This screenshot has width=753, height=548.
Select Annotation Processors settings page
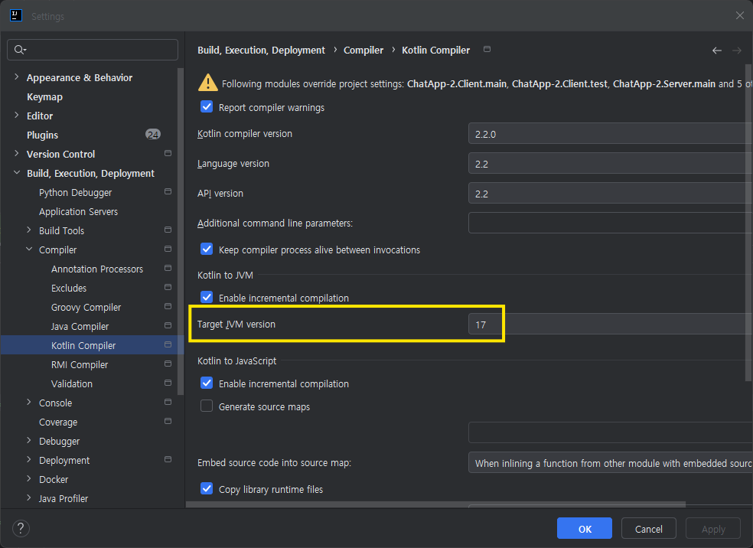tap(97, 269)
